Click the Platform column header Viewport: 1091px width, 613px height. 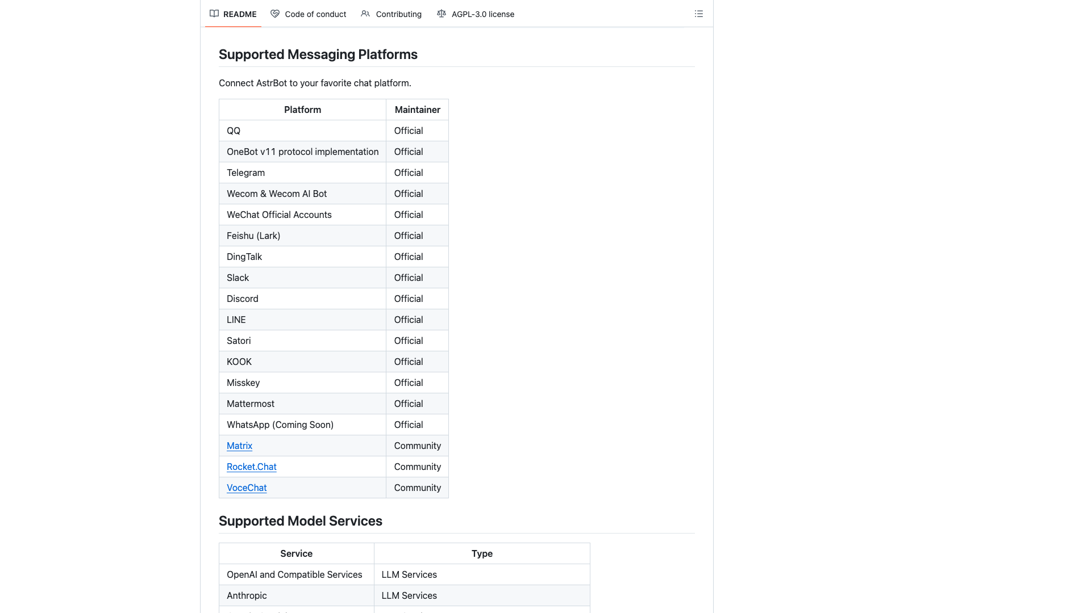(x=302, y=110)
